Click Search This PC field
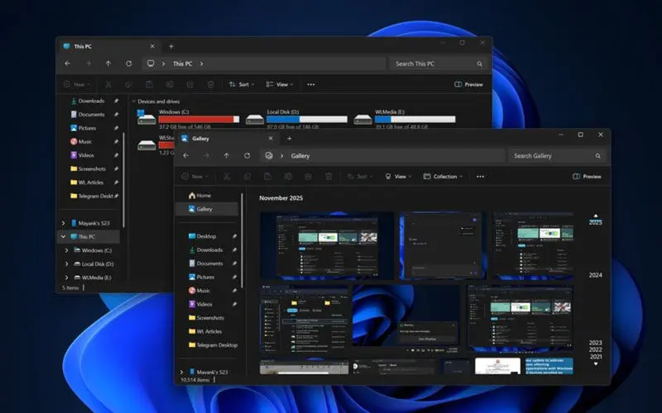Viewport: 662px width, 413px height. click(x=439, y=64)
